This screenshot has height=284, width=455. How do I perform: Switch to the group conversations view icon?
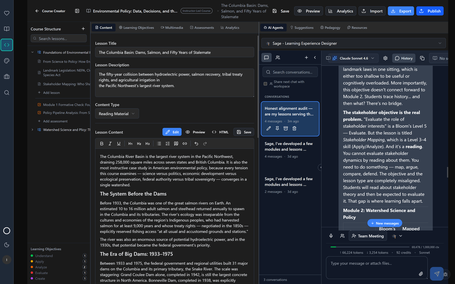click(x=278, y=57)
